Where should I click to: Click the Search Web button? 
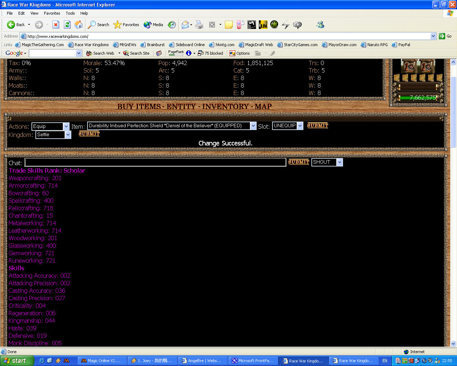pos(100,53)
